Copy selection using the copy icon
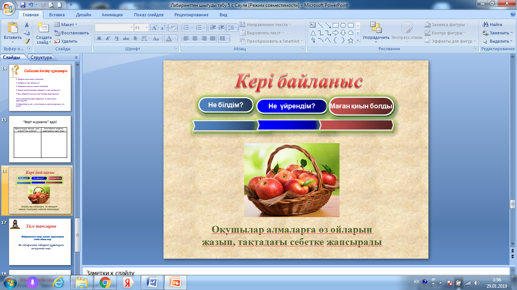 click(x=27, y=33)
